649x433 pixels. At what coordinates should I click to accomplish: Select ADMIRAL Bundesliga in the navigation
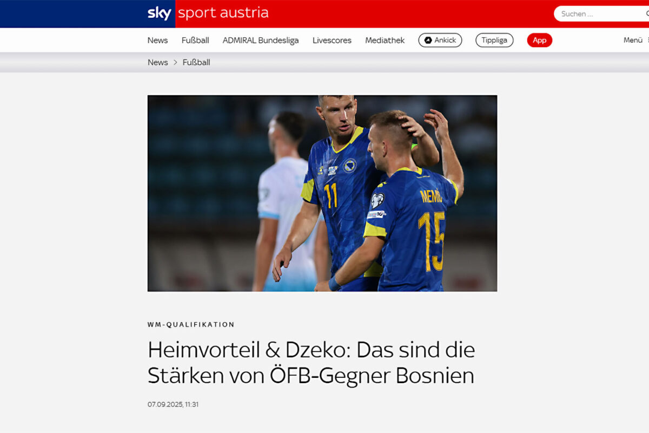(x=261, y=40)
